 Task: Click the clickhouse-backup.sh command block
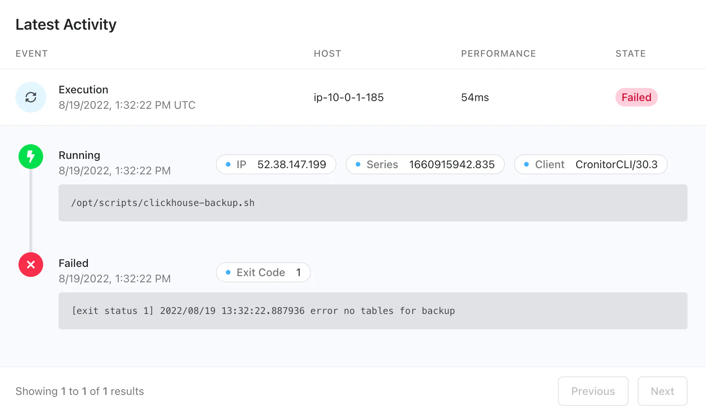(x=373, y=203)
